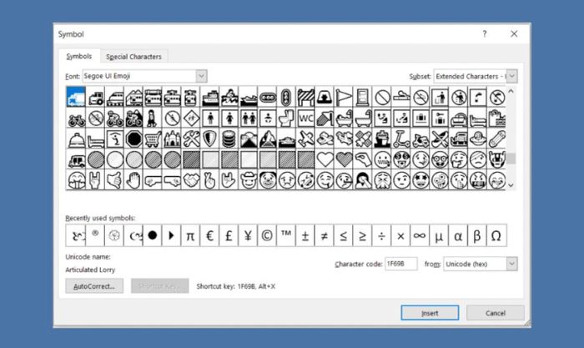
Task: Choose the vertical traffic light symbol
Action: [x=286, y=97]
